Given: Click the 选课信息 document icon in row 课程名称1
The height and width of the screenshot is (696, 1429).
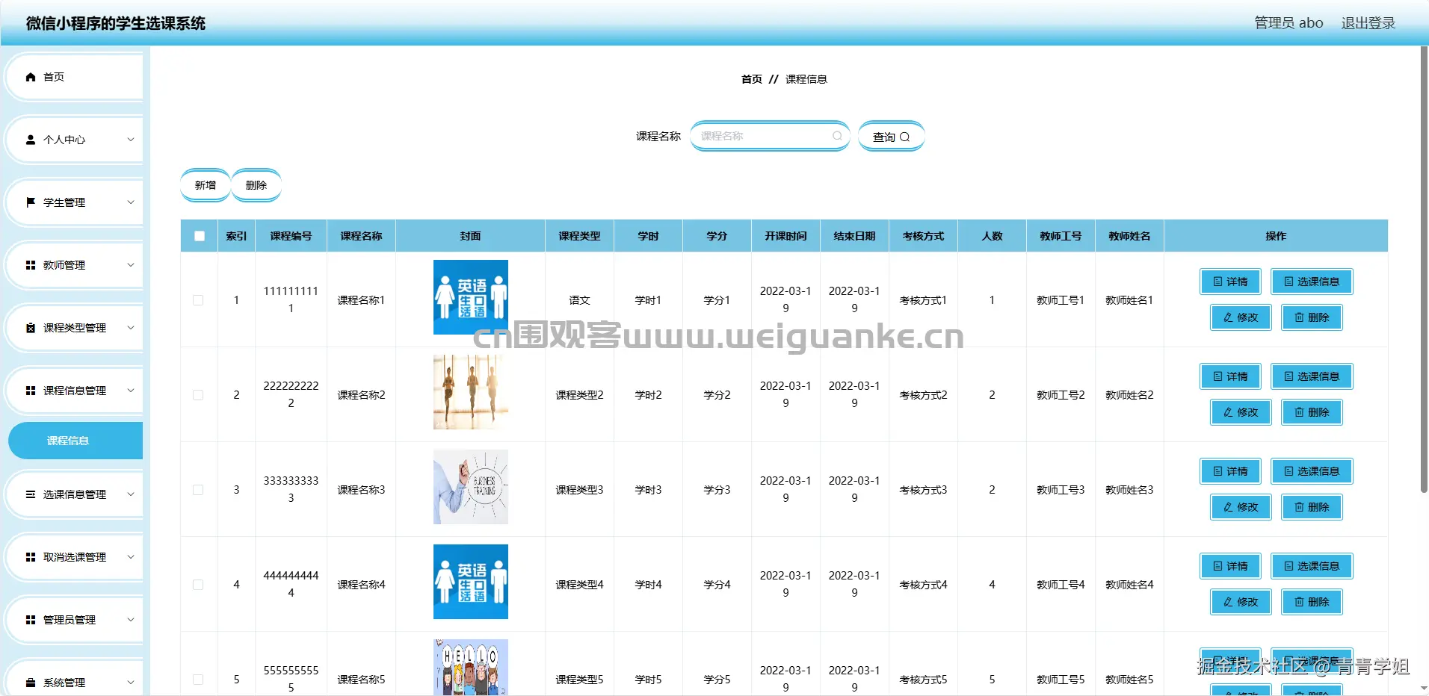Looking at the screenshot, I should [x=1288, y=282].
